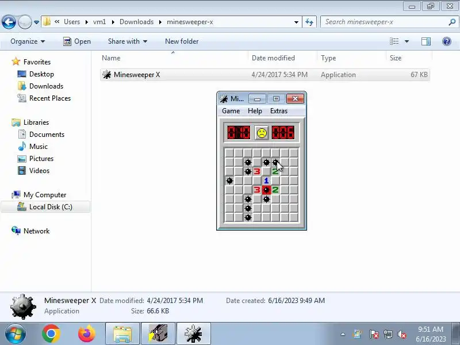This screenshot has width=460, height=345.
Task: Open the Music library
Action: (x=39, y=147)
